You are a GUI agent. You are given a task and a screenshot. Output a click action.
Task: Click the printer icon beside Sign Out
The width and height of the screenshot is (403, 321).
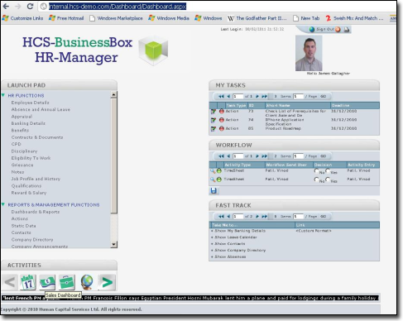347,29
